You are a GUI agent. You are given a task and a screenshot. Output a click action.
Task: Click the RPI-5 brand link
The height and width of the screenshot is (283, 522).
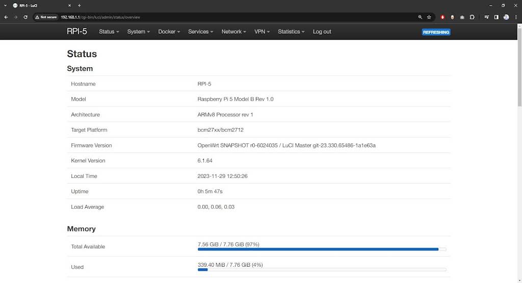pos(77,31)
